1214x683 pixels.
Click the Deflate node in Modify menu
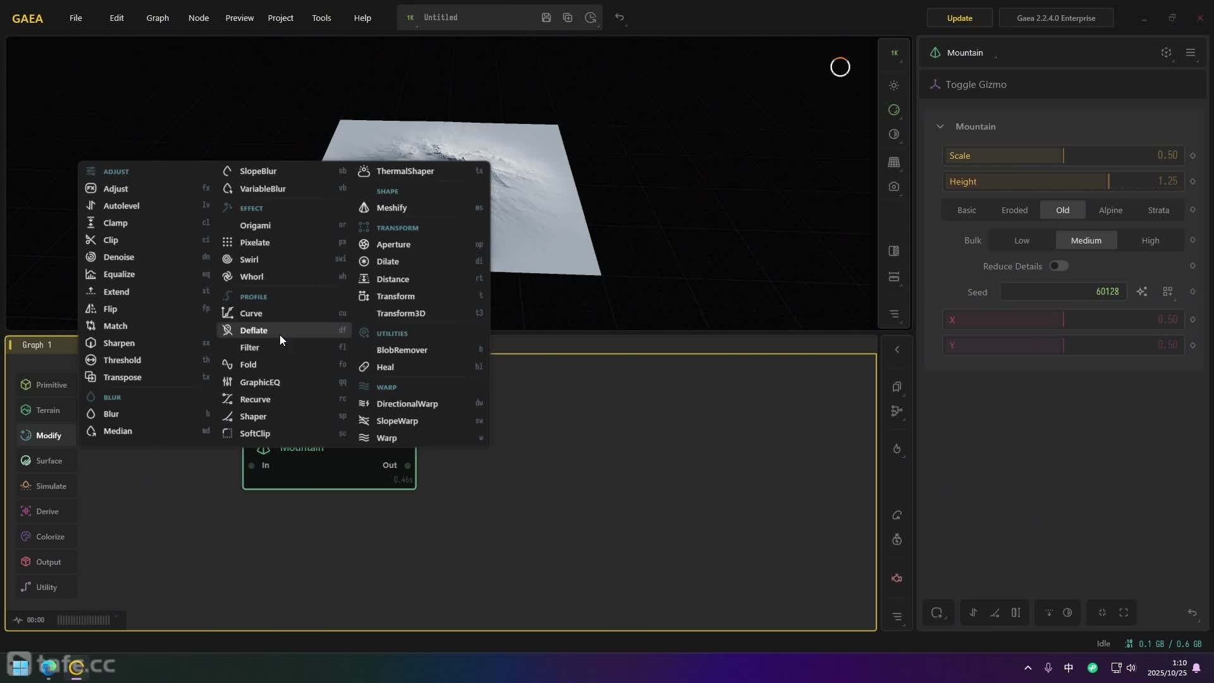click(x=254, y=330)
